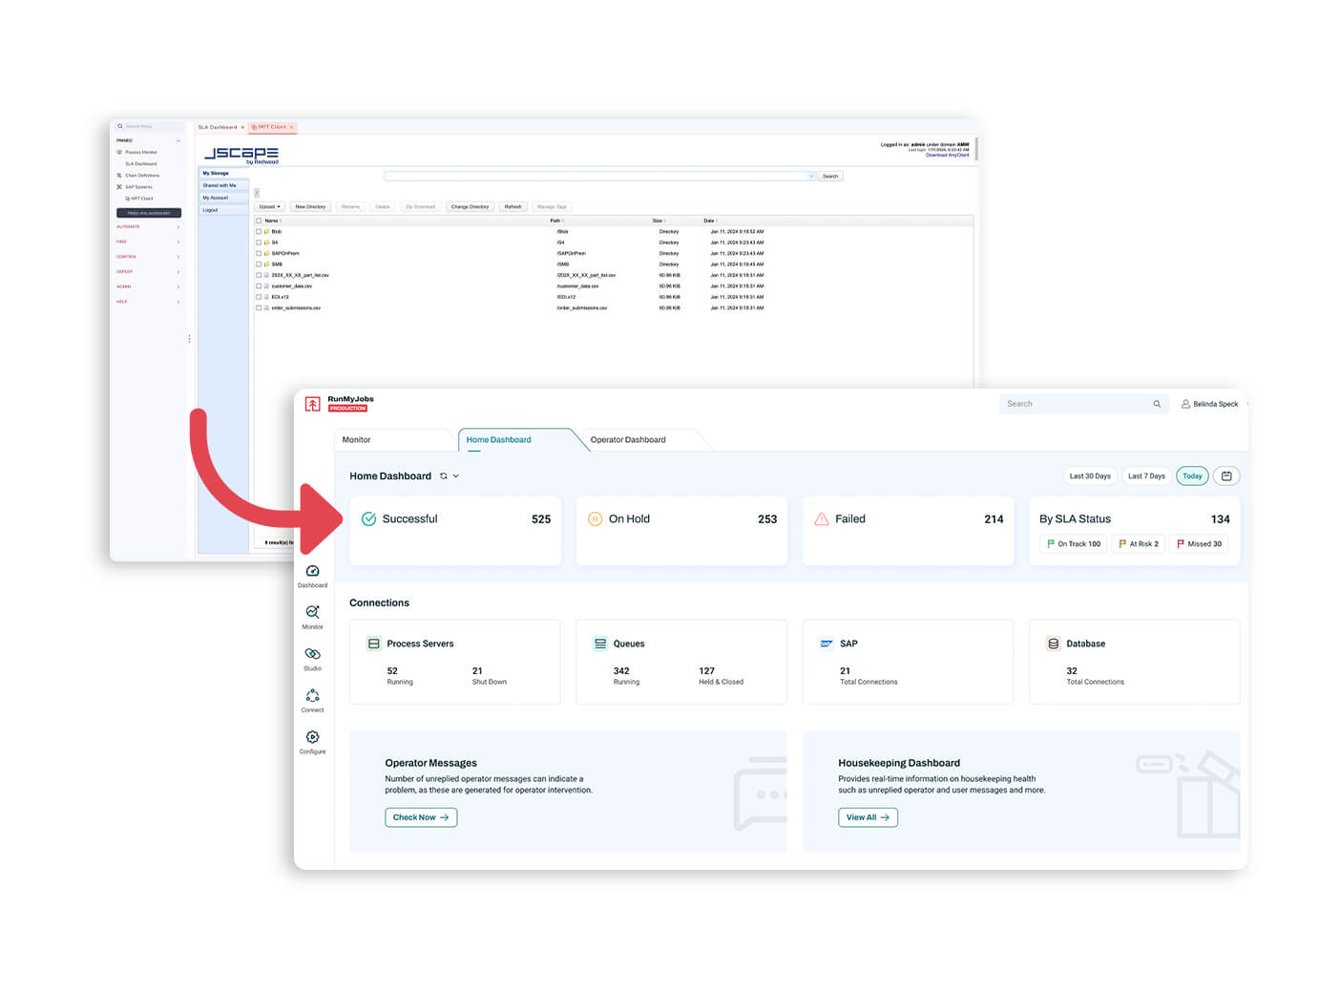Open the Connect sidebar icon
1339x993 pixels.
[312, 696]
